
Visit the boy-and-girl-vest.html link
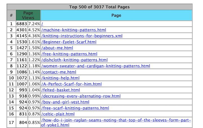tap(65, 102)
